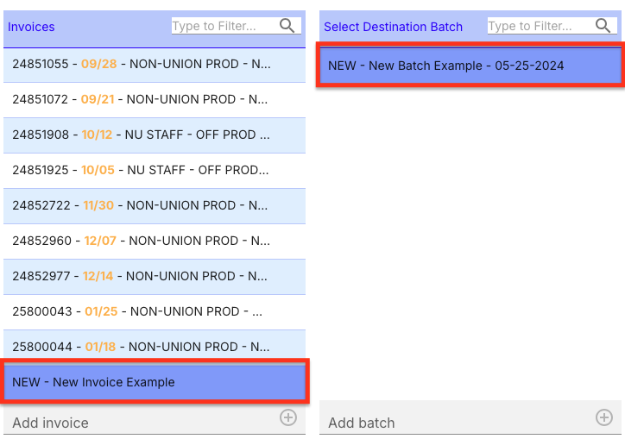Click the Select Destination Batch heading
This screenshot has height=439, width=625.
pyautogui.click(x=393, y=27)
